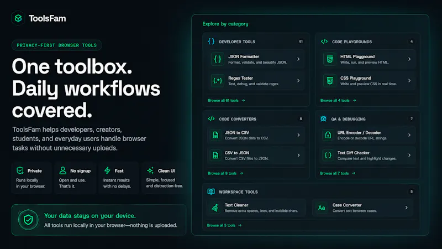Click the CSV to JSON file icon
Image resolution: width=442 pixels, height=249 pixels.
(x=215, y=155)
